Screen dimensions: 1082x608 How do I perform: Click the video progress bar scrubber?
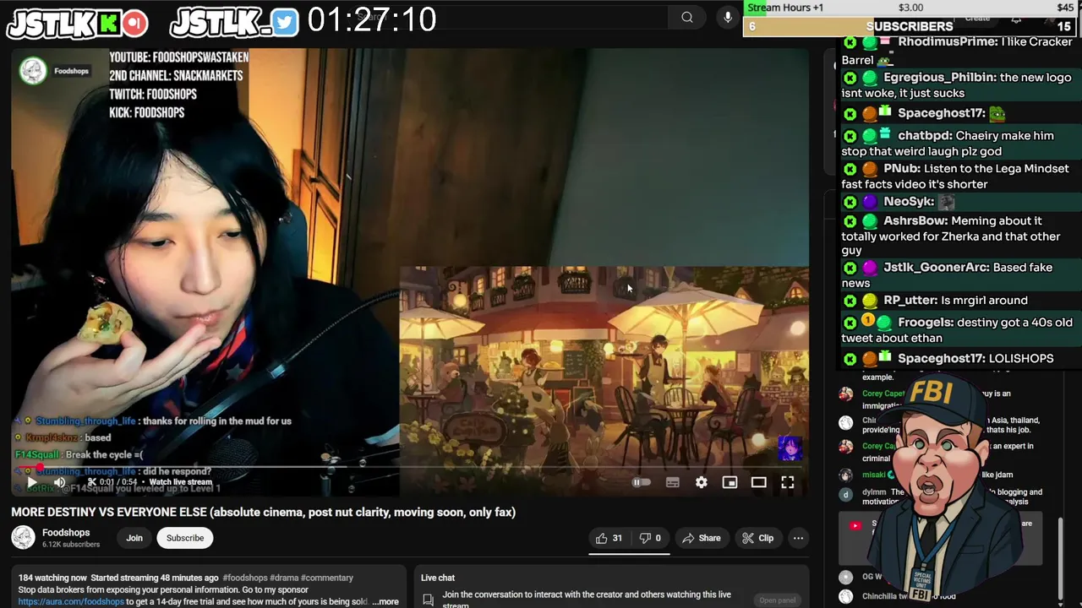tap(38, 467)
